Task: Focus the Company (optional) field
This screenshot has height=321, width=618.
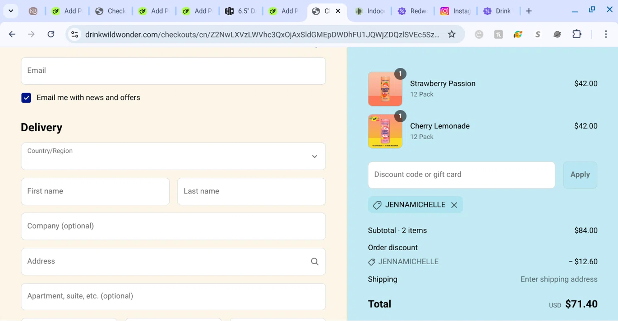Action: pos(173,226)
